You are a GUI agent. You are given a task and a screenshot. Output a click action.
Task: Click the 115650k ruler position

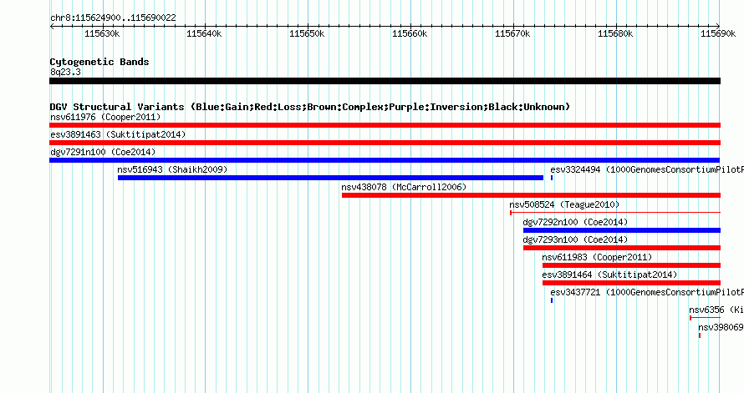pos(307,33)
